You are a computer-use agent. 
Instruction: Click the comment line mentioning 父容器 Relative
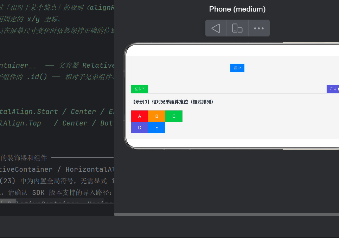(57, 65)
